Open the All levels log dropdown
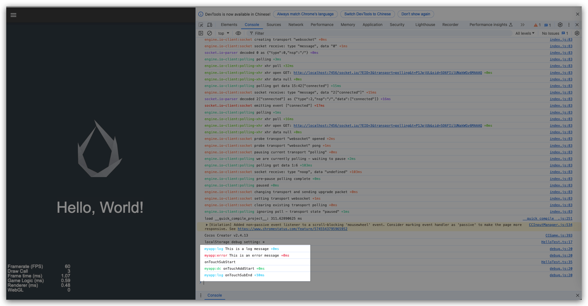 525,33
